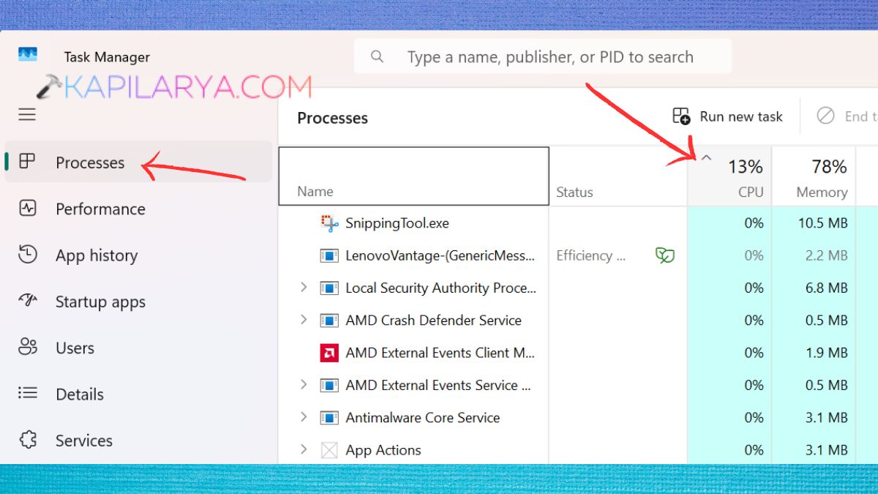This screenshot has width=878, height=494.
Task: Click the red AMD External Events Client icon
Action: pos(329,353)
